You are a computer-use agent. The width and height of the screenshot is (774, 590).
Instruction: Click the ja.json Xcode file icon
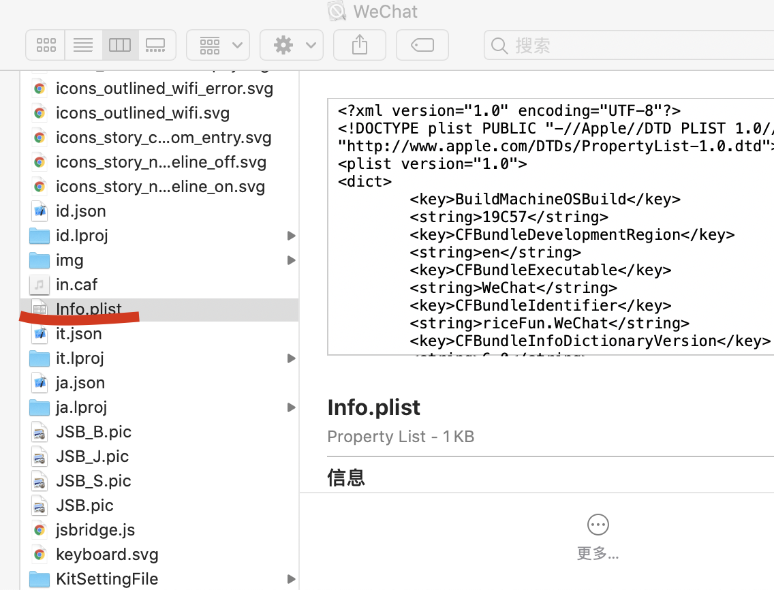pos(40,383)
